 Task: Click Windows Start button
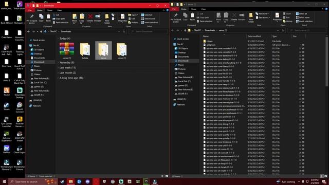(x=4, y=181)
